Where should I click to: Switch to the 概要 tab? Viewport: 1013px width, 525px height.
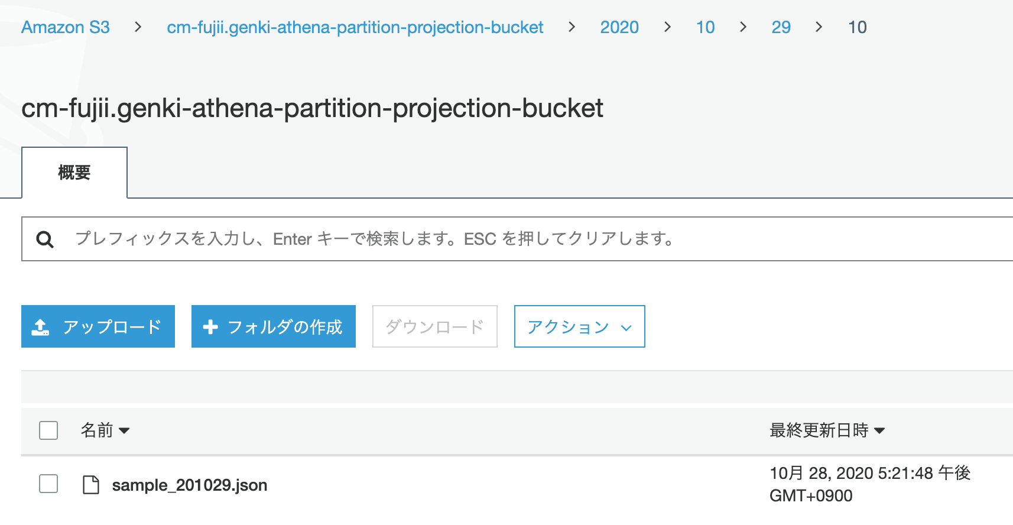73,173
